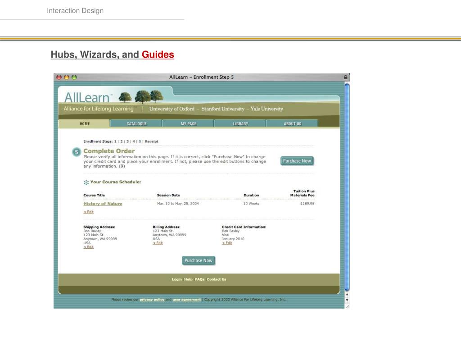Click enrollment step 5 link

tap(140, 141)
